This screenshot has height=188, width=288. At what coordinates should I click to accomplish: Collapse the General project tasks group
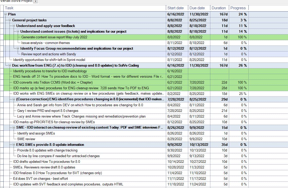(10, 20)
